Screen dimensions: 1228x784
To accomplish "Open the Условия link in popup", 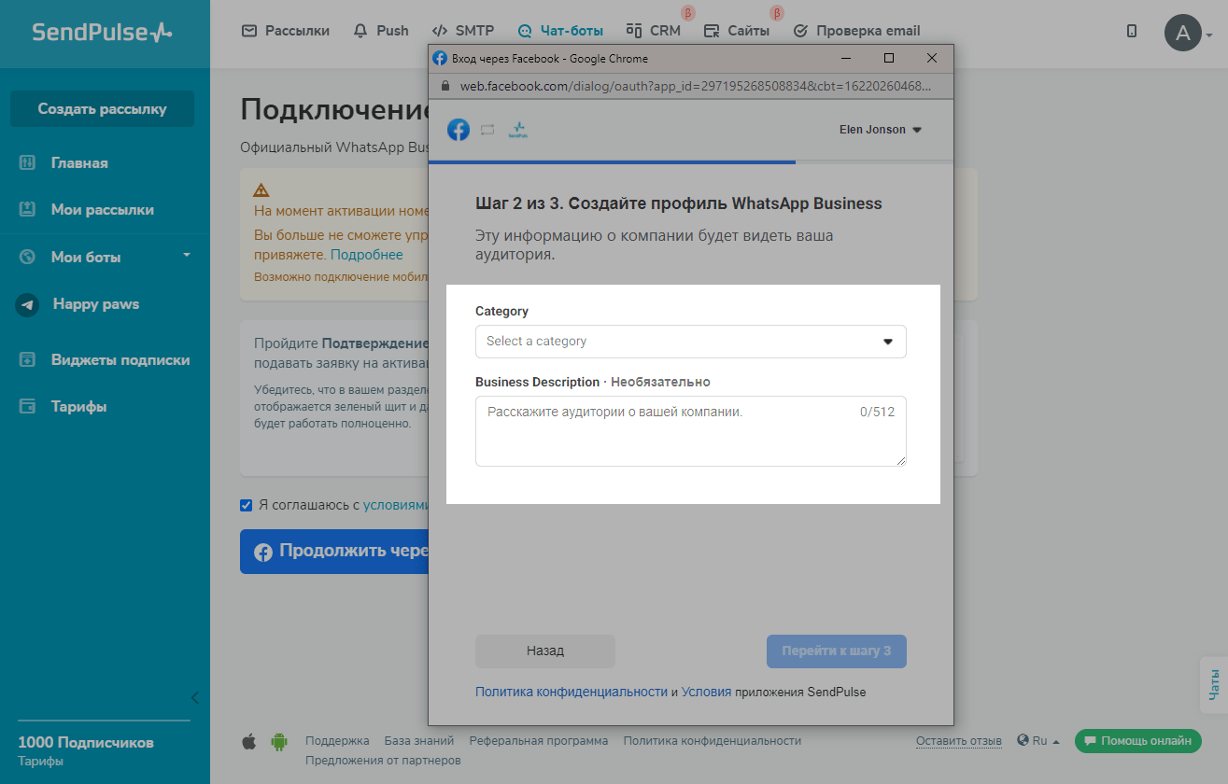I will click(707, 693).
